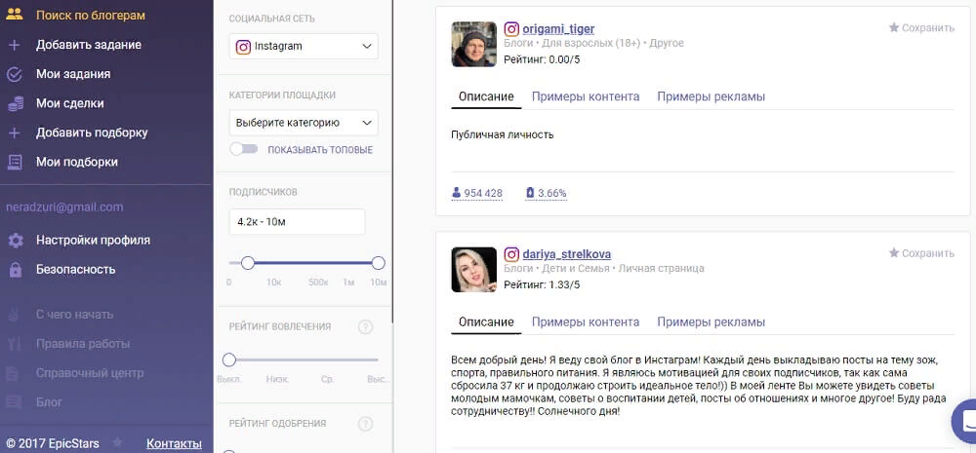This screenshot has height=453, width=976.
Task: Toggle the show top bloggers switch
Action: coord(243,149)
